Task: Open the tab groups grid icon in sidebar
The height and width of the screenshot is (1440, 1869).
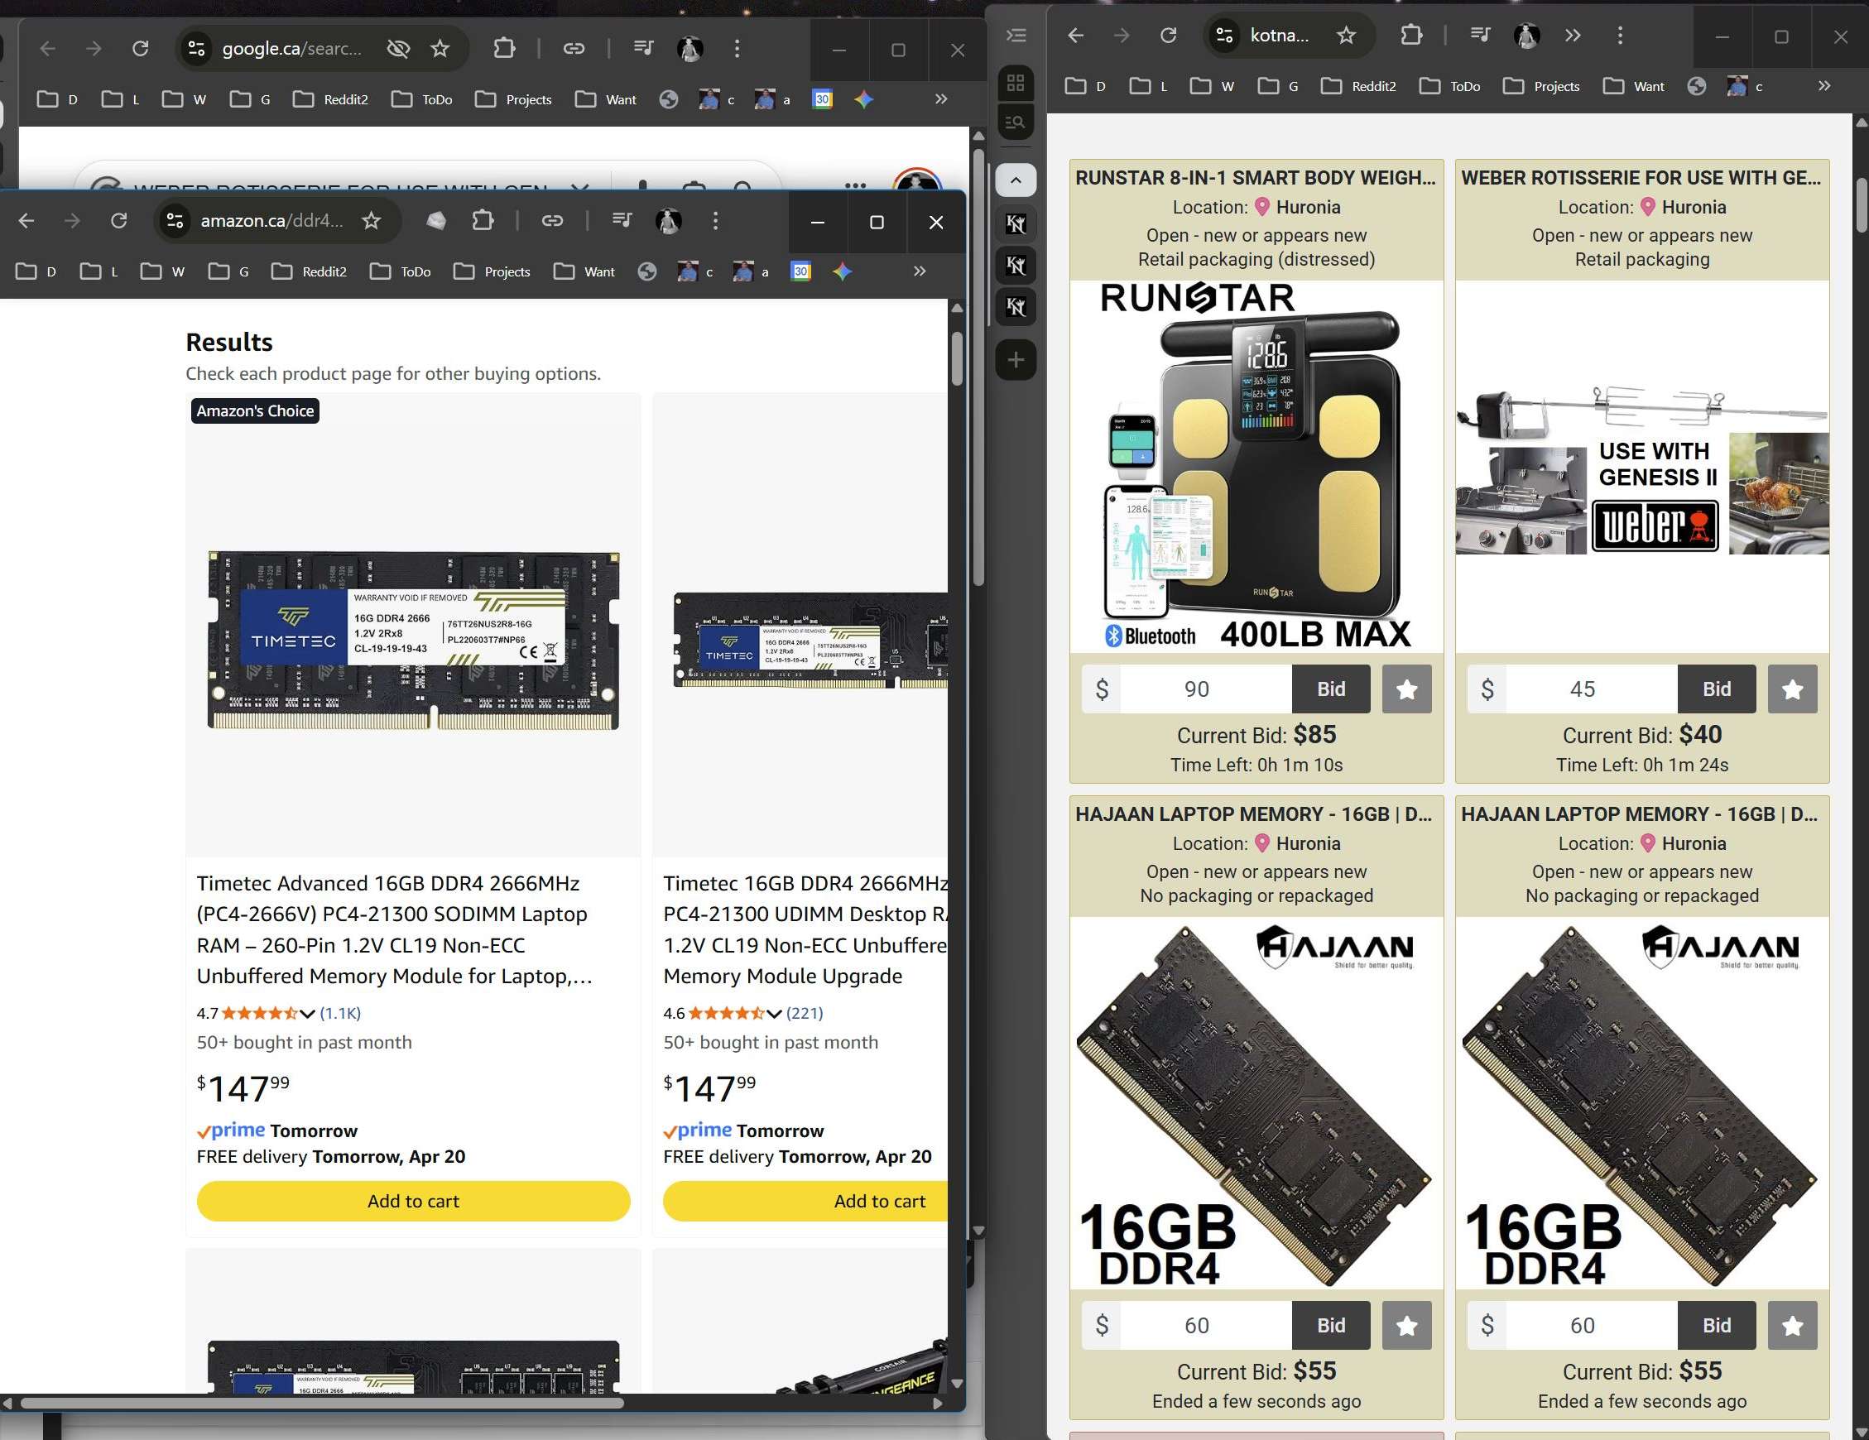Action: coord(1016,83)
